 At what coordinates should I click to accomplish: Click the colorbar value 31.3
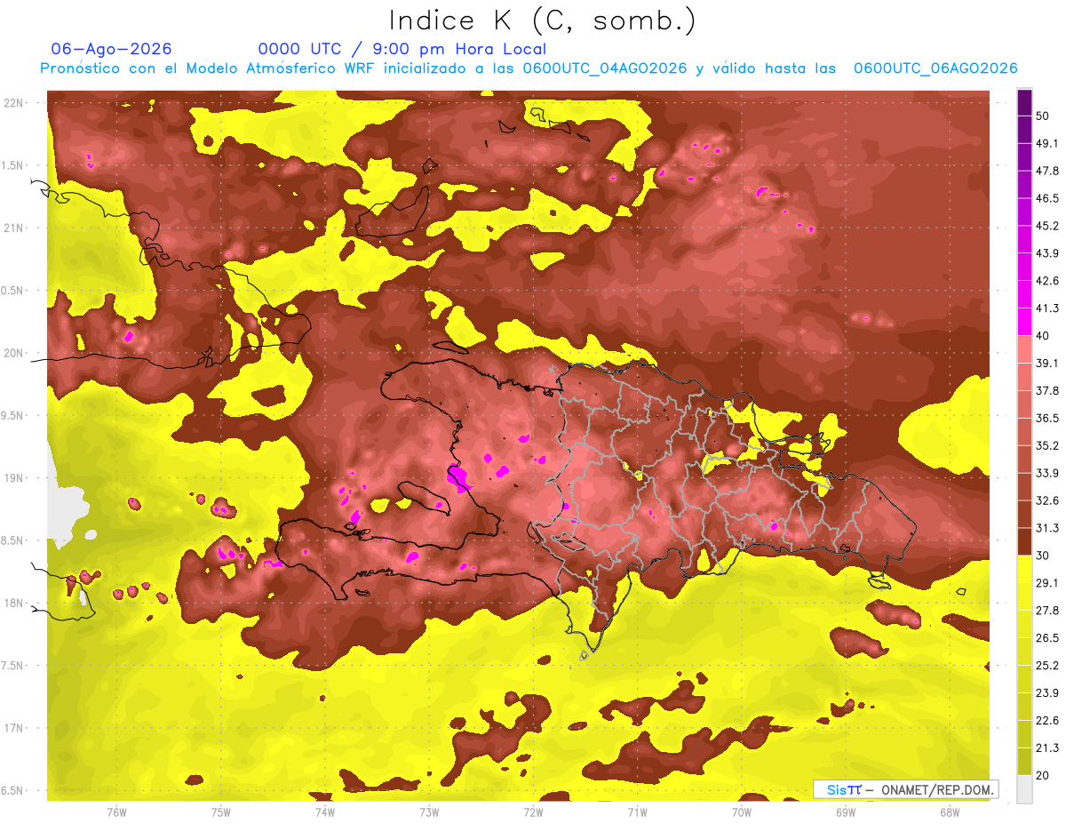[1046, 528]
